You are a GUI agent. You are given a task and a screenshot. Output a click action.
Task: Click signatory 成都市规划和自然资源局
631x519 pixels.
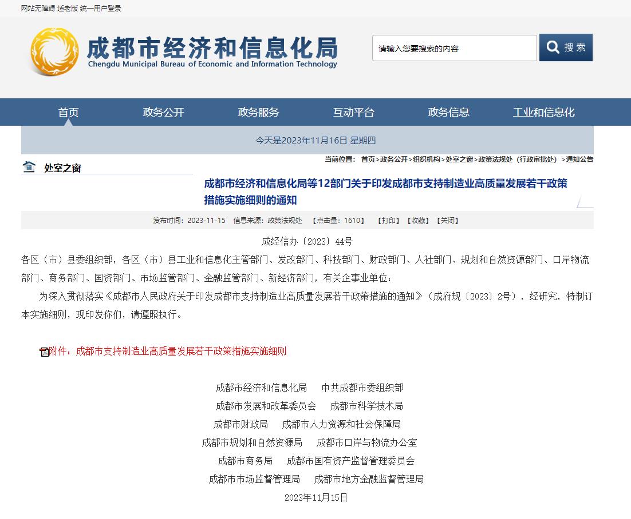tap(252, 442)
